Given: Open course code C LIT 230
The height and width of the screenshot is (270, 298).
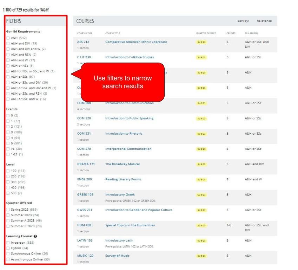Looking at the screenshot, I should (x=84, y=57).
